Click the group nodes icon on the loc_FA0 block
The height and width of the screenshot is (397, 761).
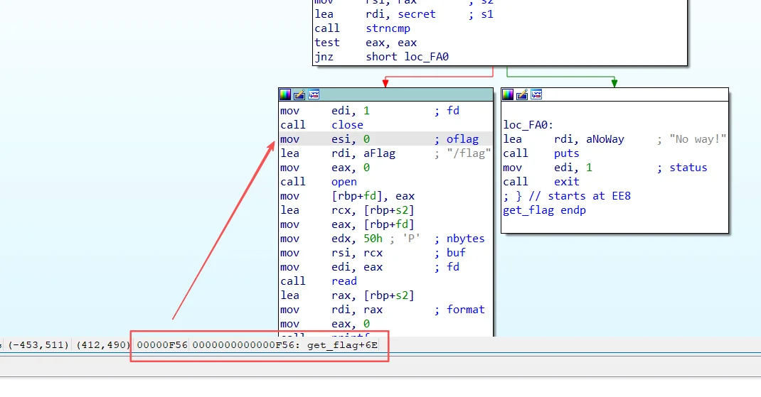[536, 94]
